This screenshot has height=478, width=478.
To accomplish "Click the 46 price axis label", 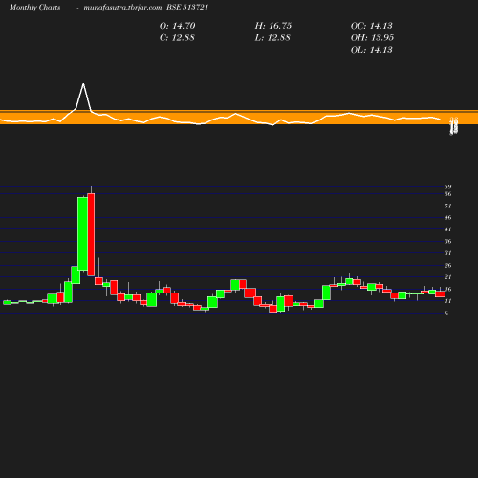I will click(448, 218).
